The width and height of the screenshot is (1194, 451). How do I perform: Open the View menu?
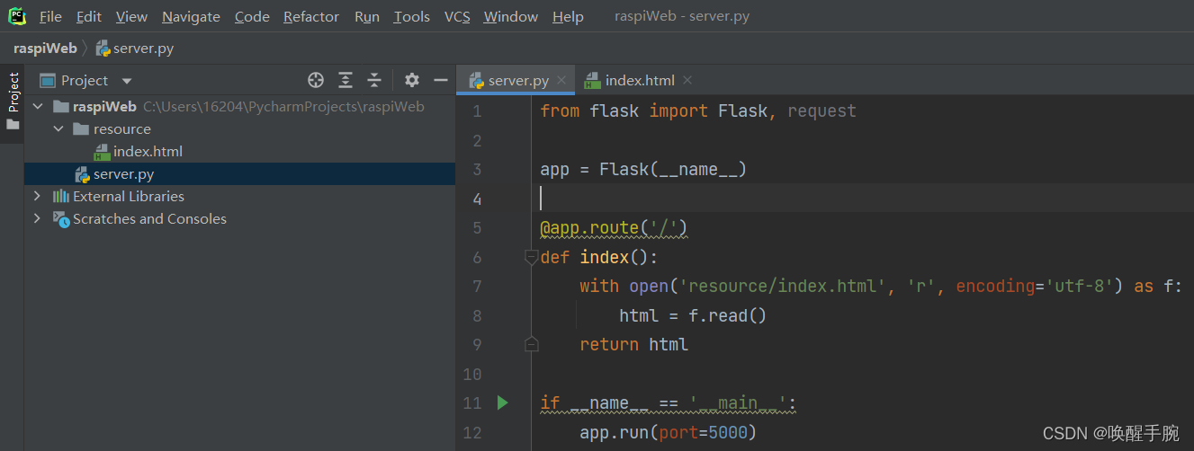pyautogui.click(x=131, y=17)
